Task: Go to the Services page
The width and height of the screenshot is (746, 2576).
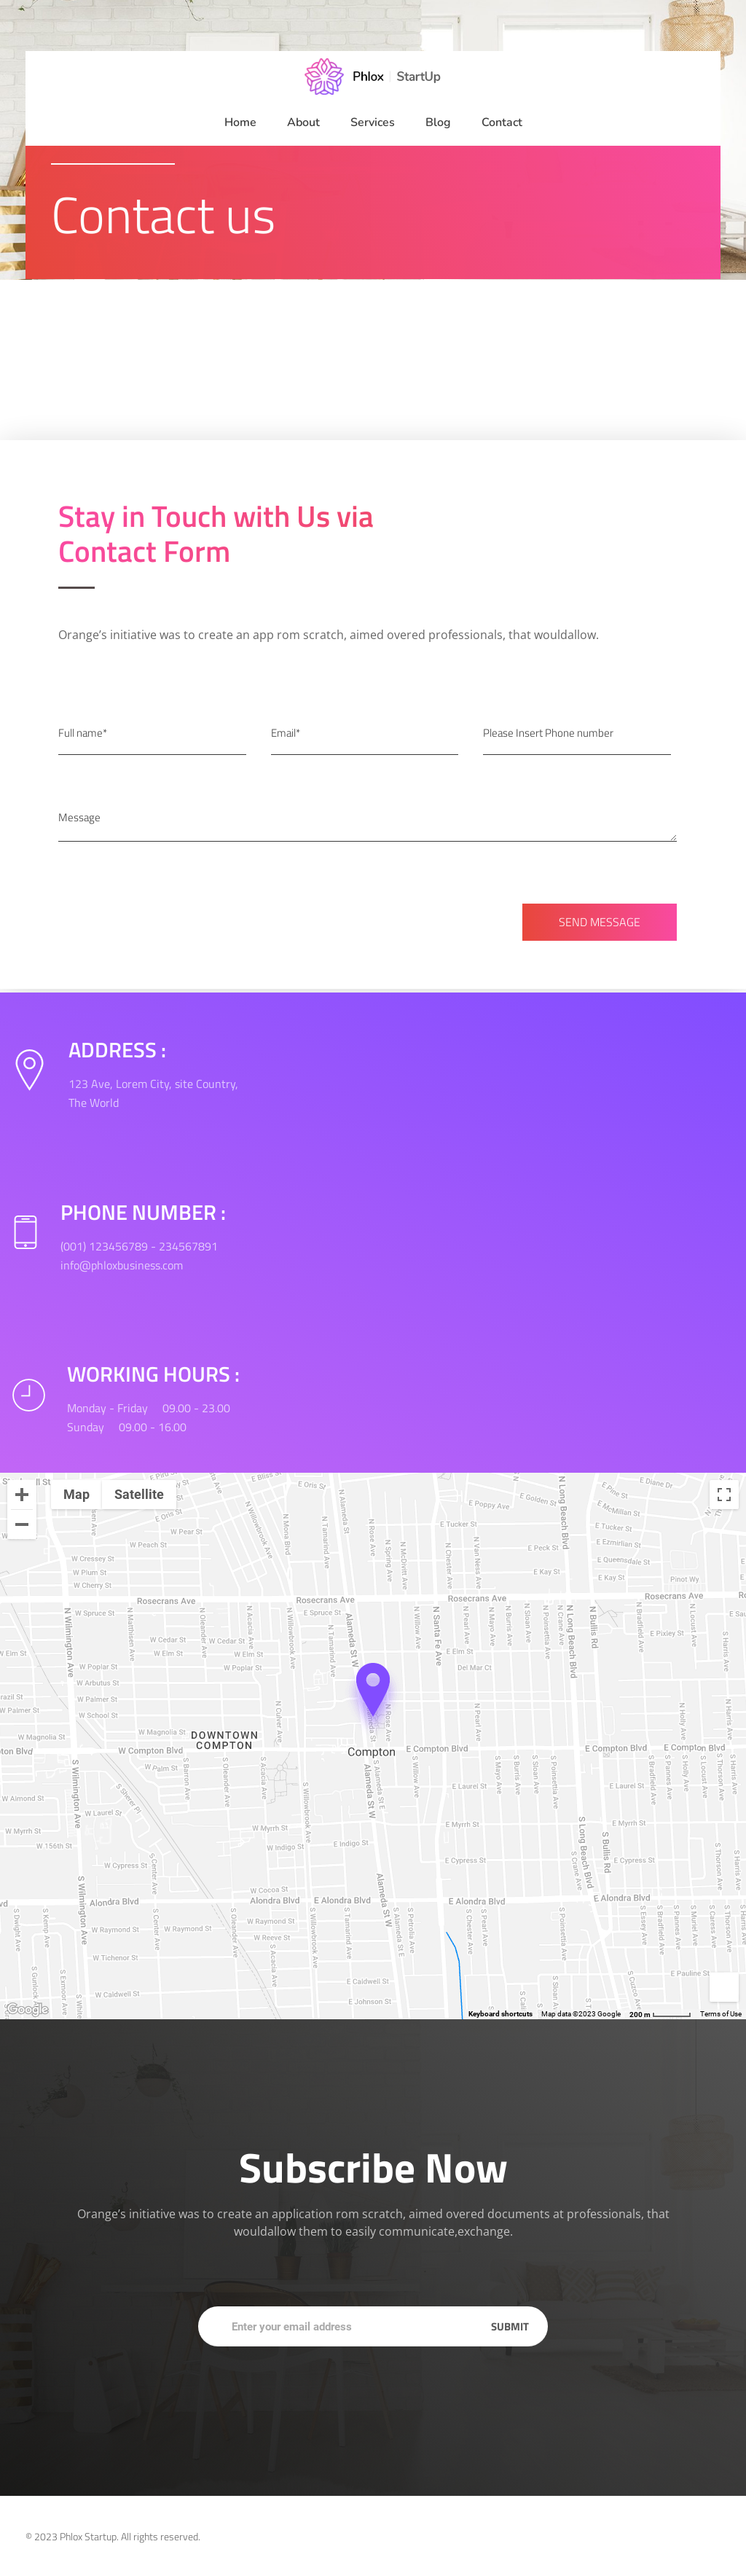Action: [x=372, y=122]
